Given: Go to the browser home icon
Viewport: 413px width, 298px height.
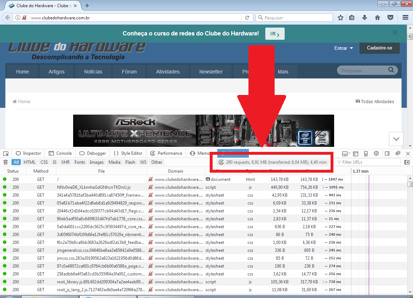Looking at the screenshot, I should (x=378, y=18).
